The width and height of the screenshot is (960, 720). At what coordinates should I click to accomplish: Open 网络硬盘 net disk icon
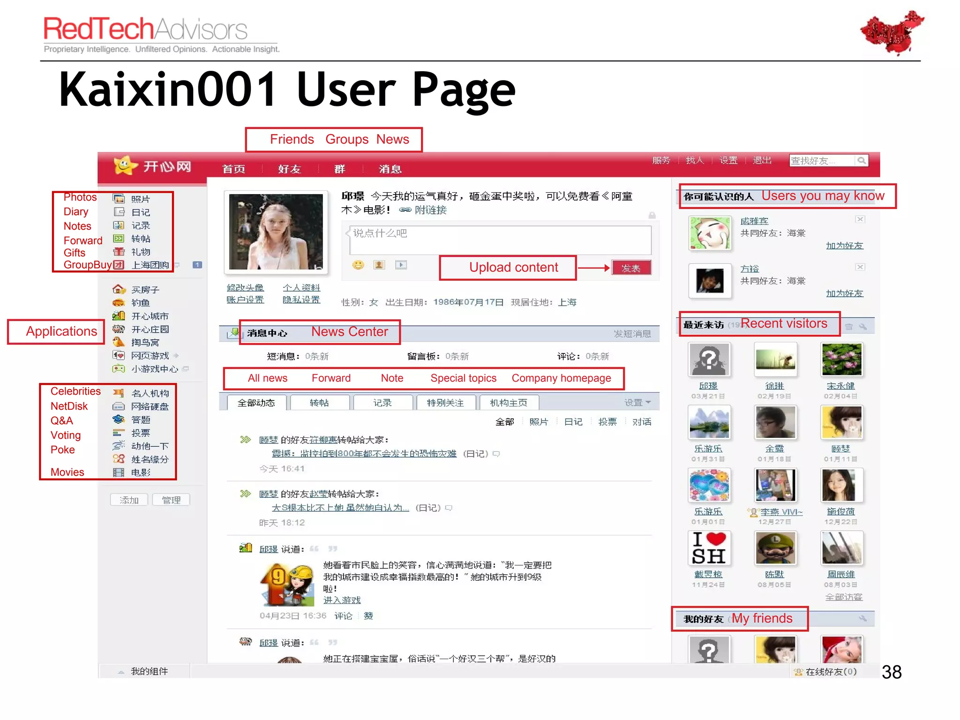coord(119,406)
